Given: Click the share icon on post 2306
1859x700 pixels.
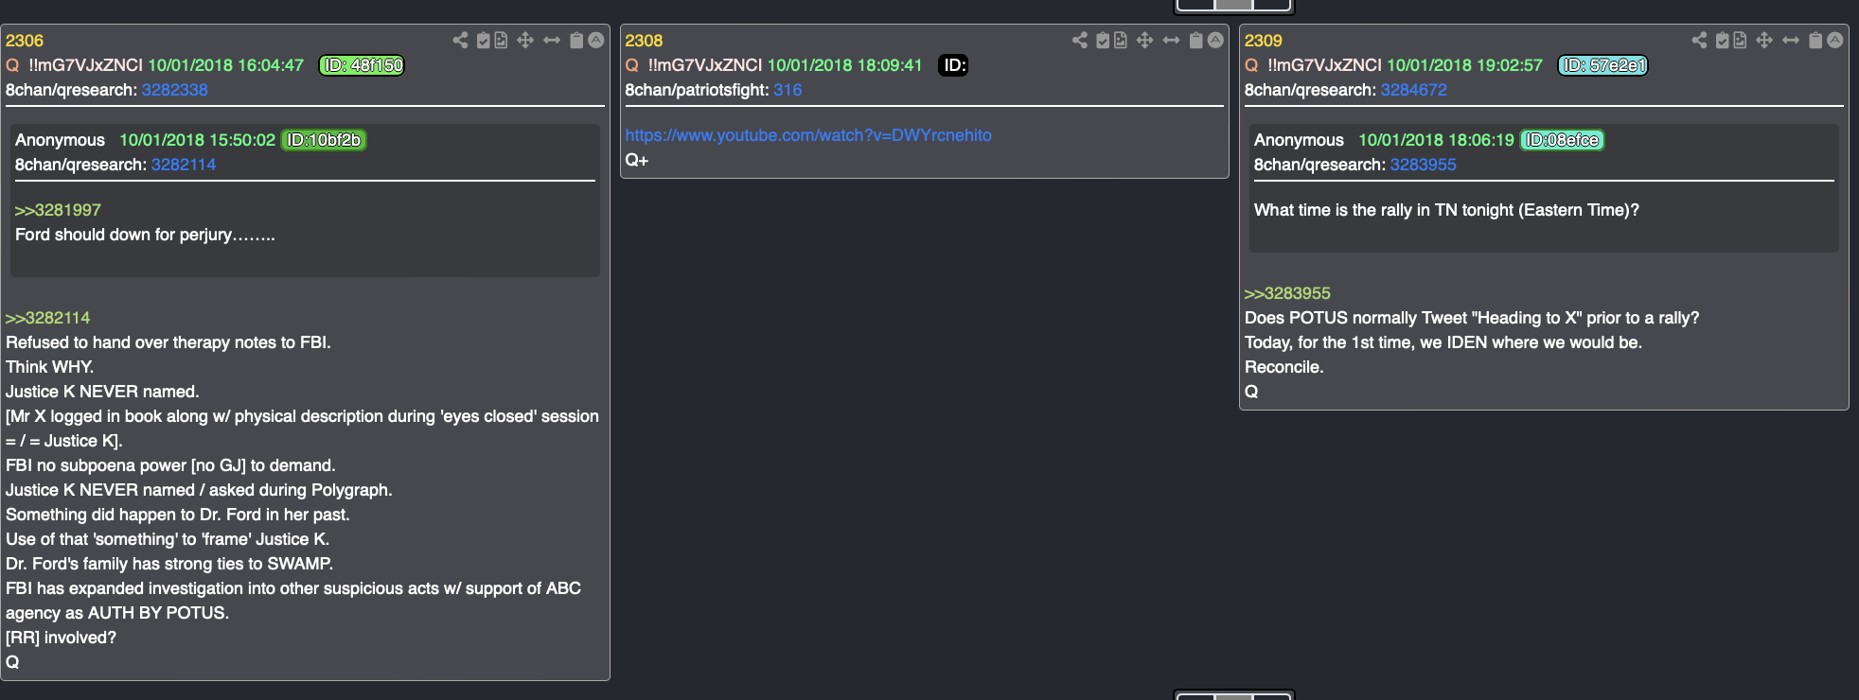Looking at the screenshot, I should [x=460, y=40].
